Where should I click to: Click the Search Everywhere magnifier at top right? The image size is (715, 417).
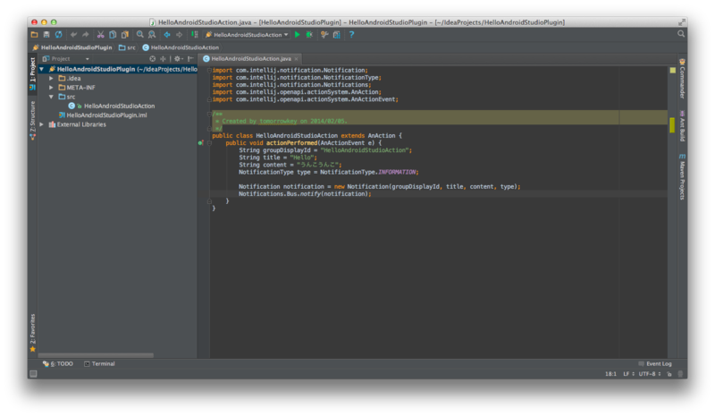[x=681, y=34]
